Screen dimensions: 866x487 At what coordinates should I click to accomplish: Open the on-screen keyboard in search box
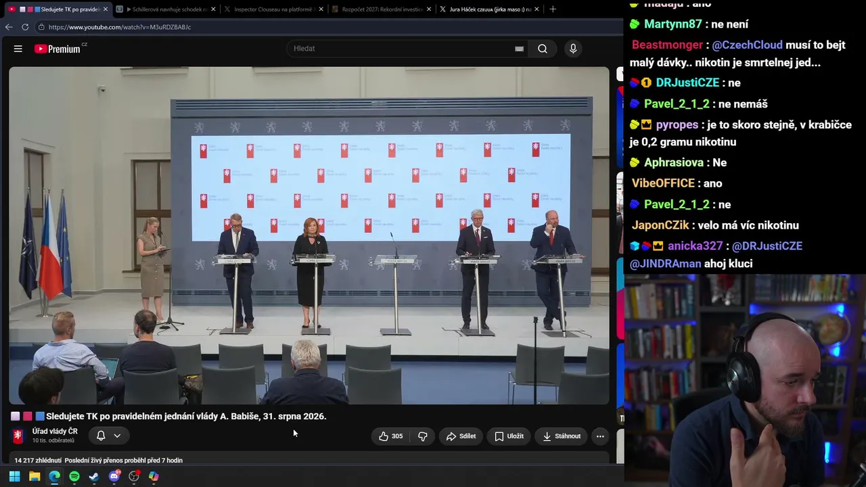click(x=519, y=49)
